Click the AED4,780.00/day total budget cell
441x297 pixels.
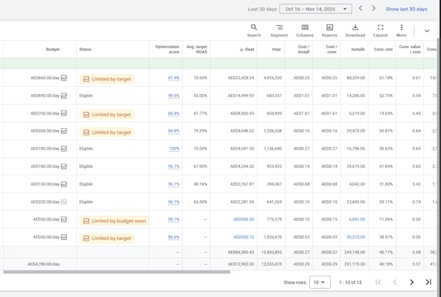coord(43,264)
